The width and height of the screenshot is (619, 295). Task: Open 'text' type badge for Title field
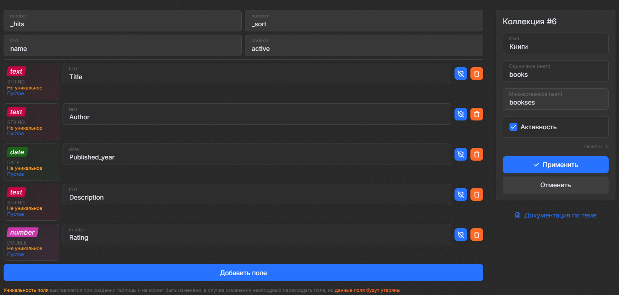[x=16, y=72]
